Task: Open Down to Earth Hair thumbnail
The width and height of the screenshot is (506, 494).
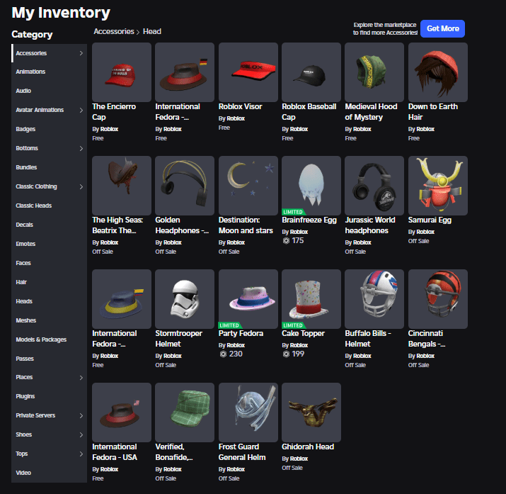Action: 438,72
